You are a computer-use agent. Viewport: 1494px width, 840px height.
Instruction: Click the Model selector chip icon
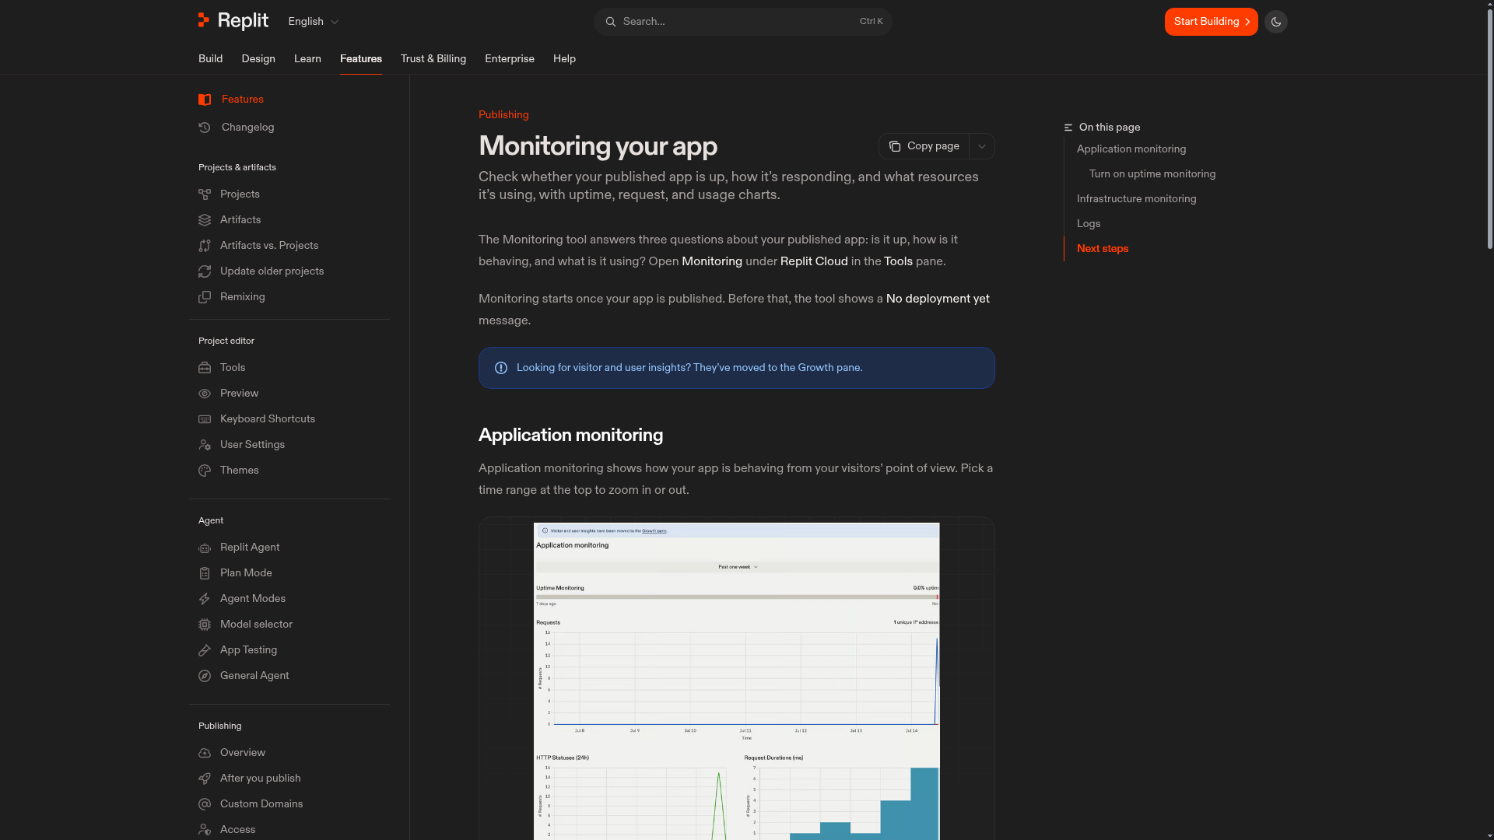205,625
